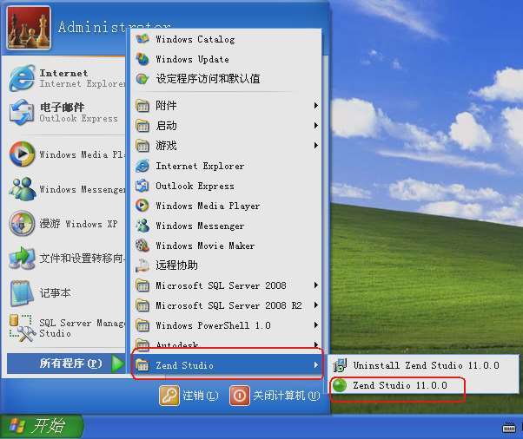Select Microsoft SQL Server 2008 R2 entry
This screenshot has height=439, width=523.
(x=227, y=305)
